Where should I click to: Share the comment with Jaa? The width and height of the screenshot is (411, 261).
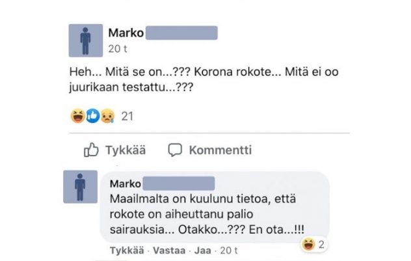[x=203, y=251]
